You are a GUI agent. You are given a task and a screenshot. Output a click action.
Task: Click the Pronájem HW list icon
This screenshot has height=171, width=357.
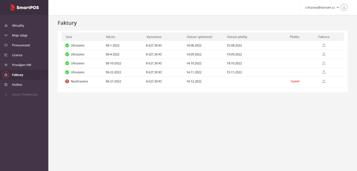[x=6, y=65]
